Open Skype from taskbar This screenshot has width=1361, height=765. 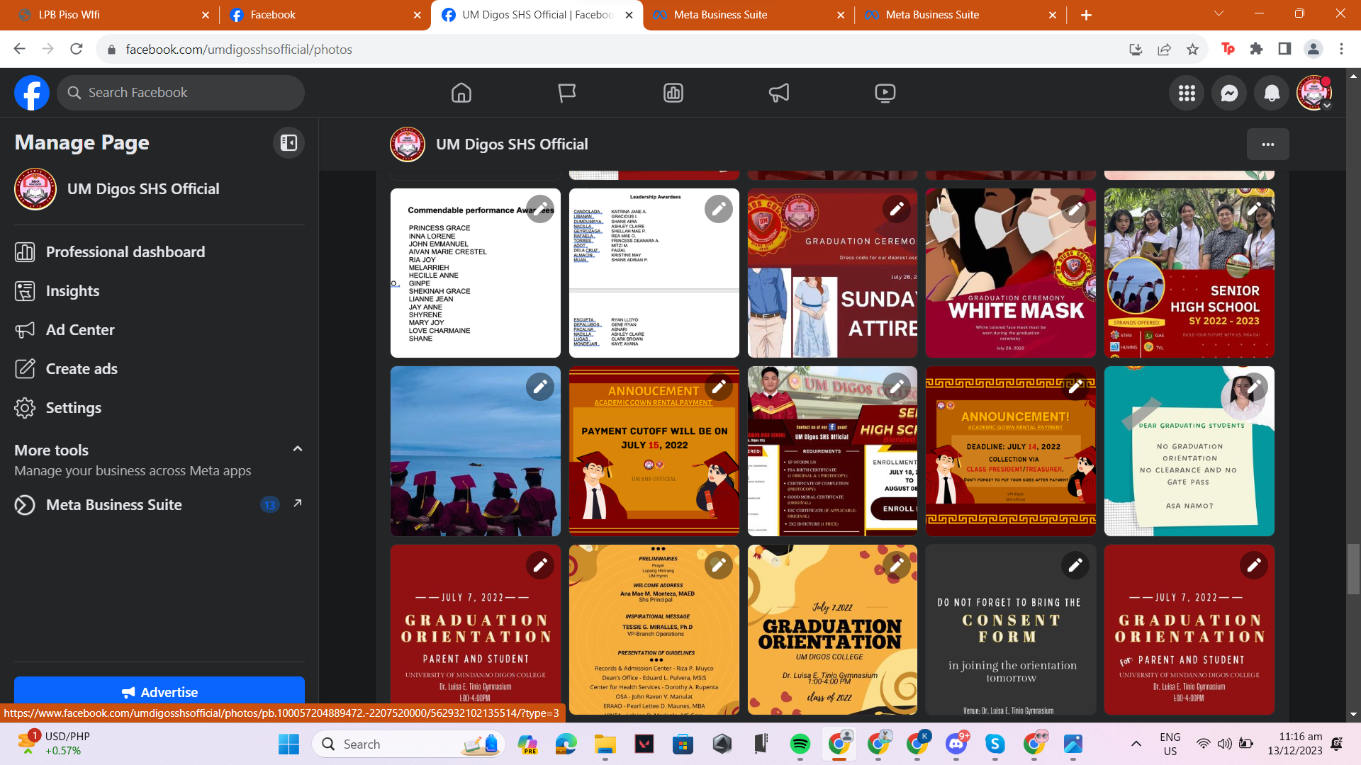[995, 744]
